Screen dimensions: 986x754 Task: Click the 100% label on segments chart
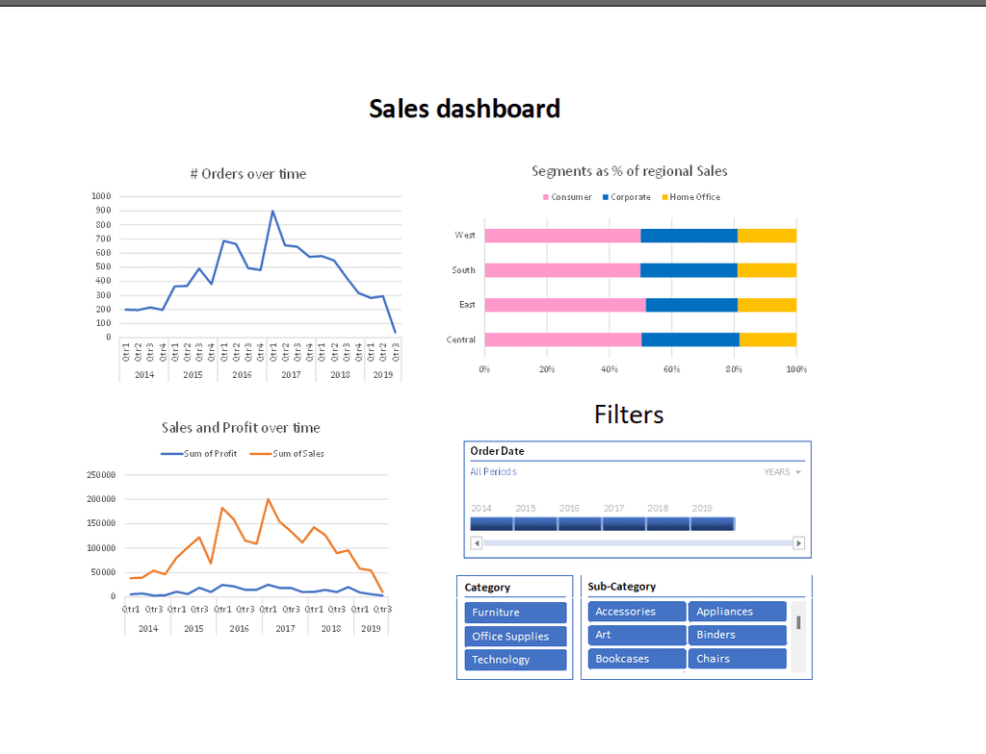pos(796,369)
